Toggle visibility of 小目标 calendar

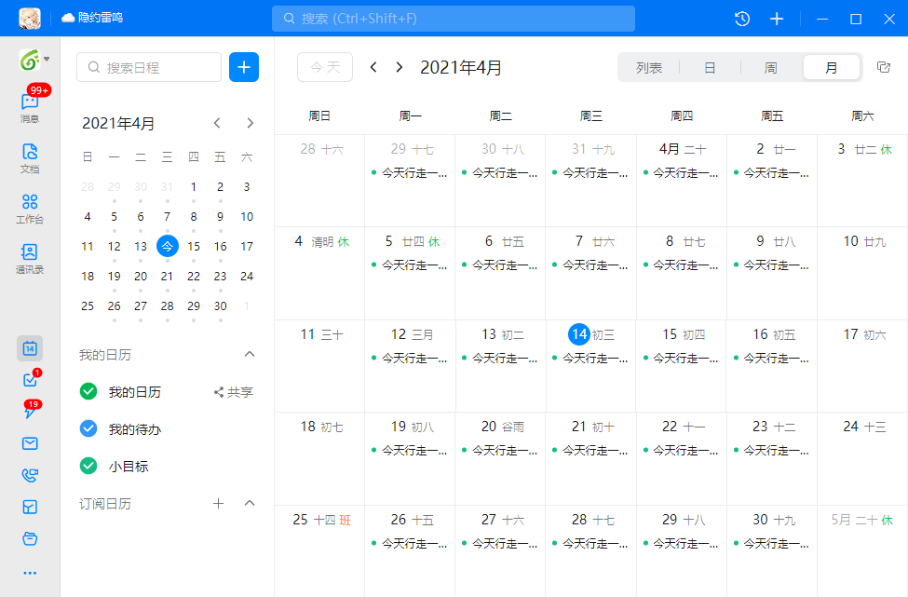(x=88, y=466)
